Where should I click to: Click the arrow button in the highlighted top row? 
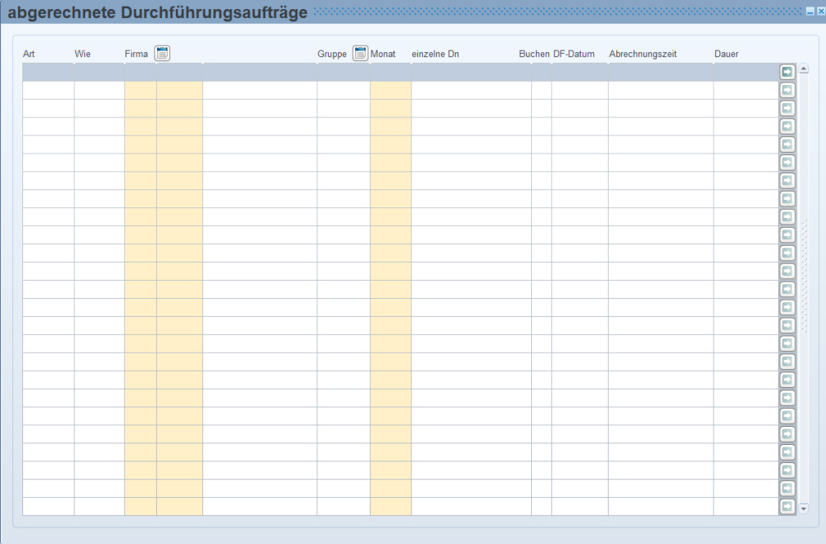(787, 72)
